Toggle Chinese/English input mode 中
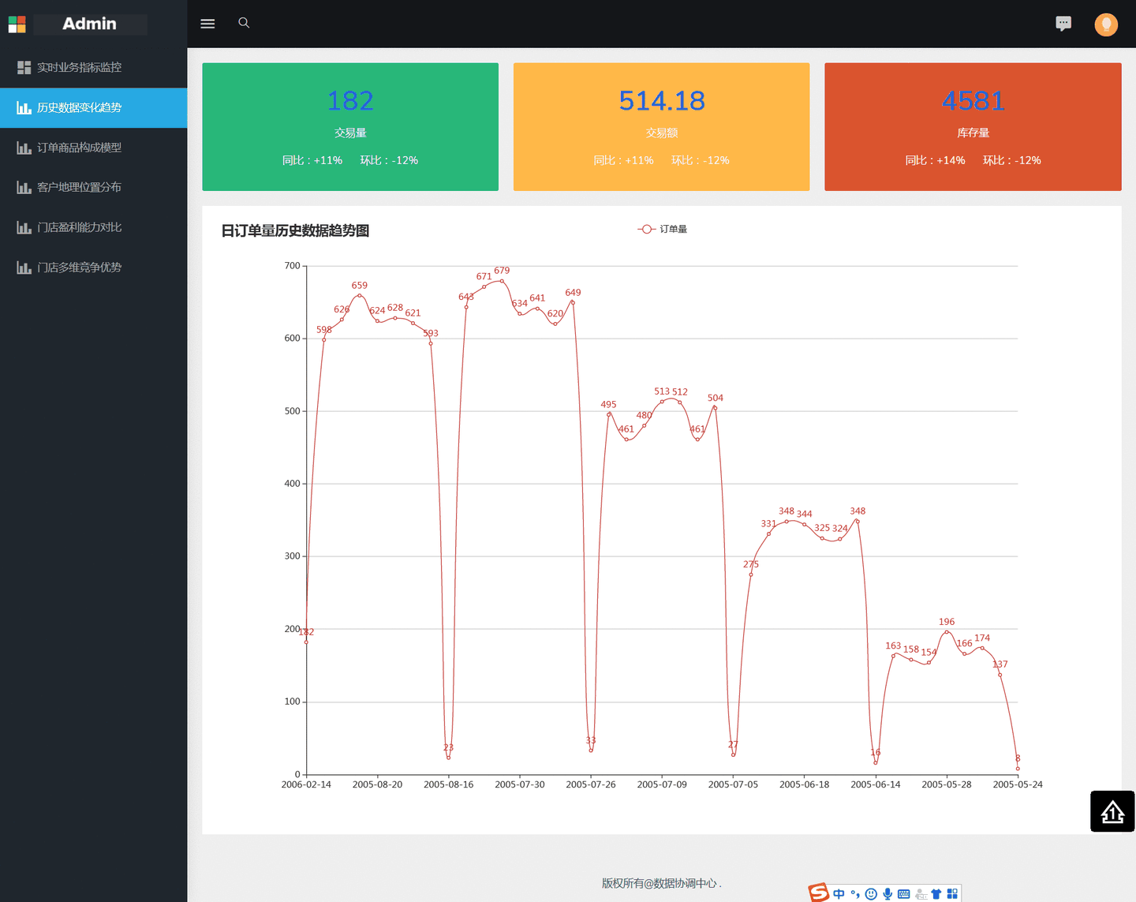 point(839,894)
